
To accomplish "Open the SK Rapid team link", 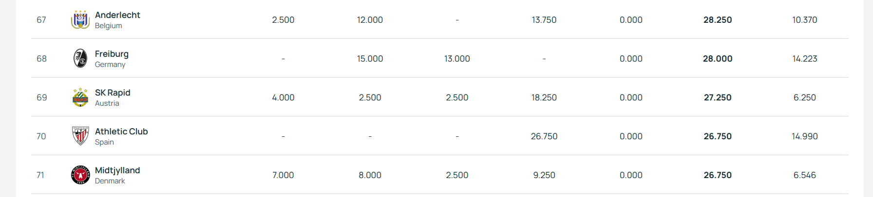I will tap(113, 93).
